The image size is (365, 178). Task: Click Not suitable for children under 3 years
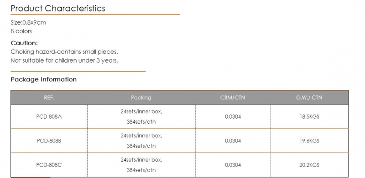64,61
